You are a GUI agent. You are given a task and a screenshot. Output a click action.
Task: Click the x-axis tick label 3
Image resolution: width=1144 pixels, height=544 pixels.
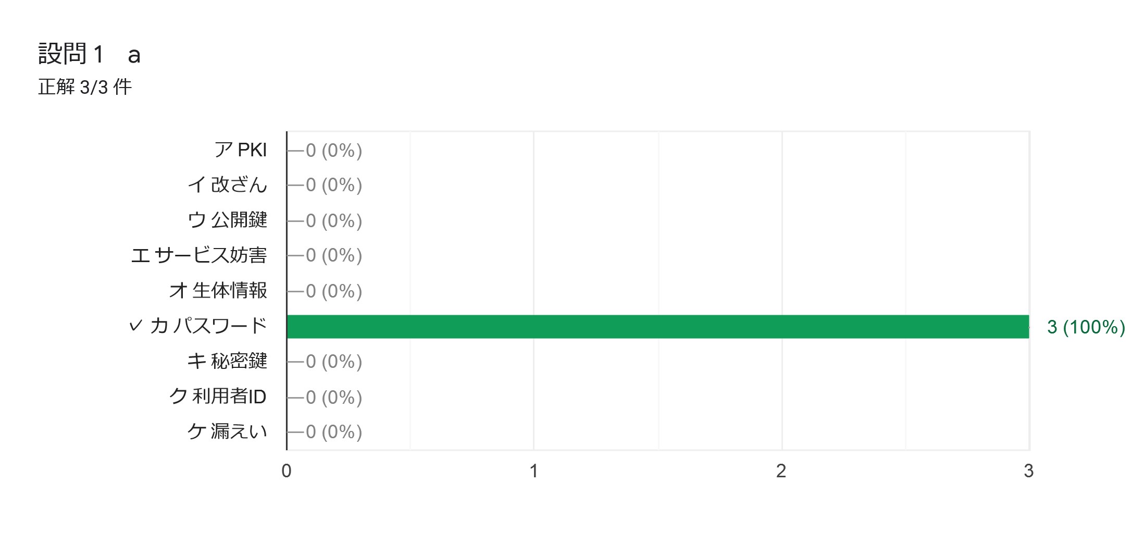coord(1028,471)
